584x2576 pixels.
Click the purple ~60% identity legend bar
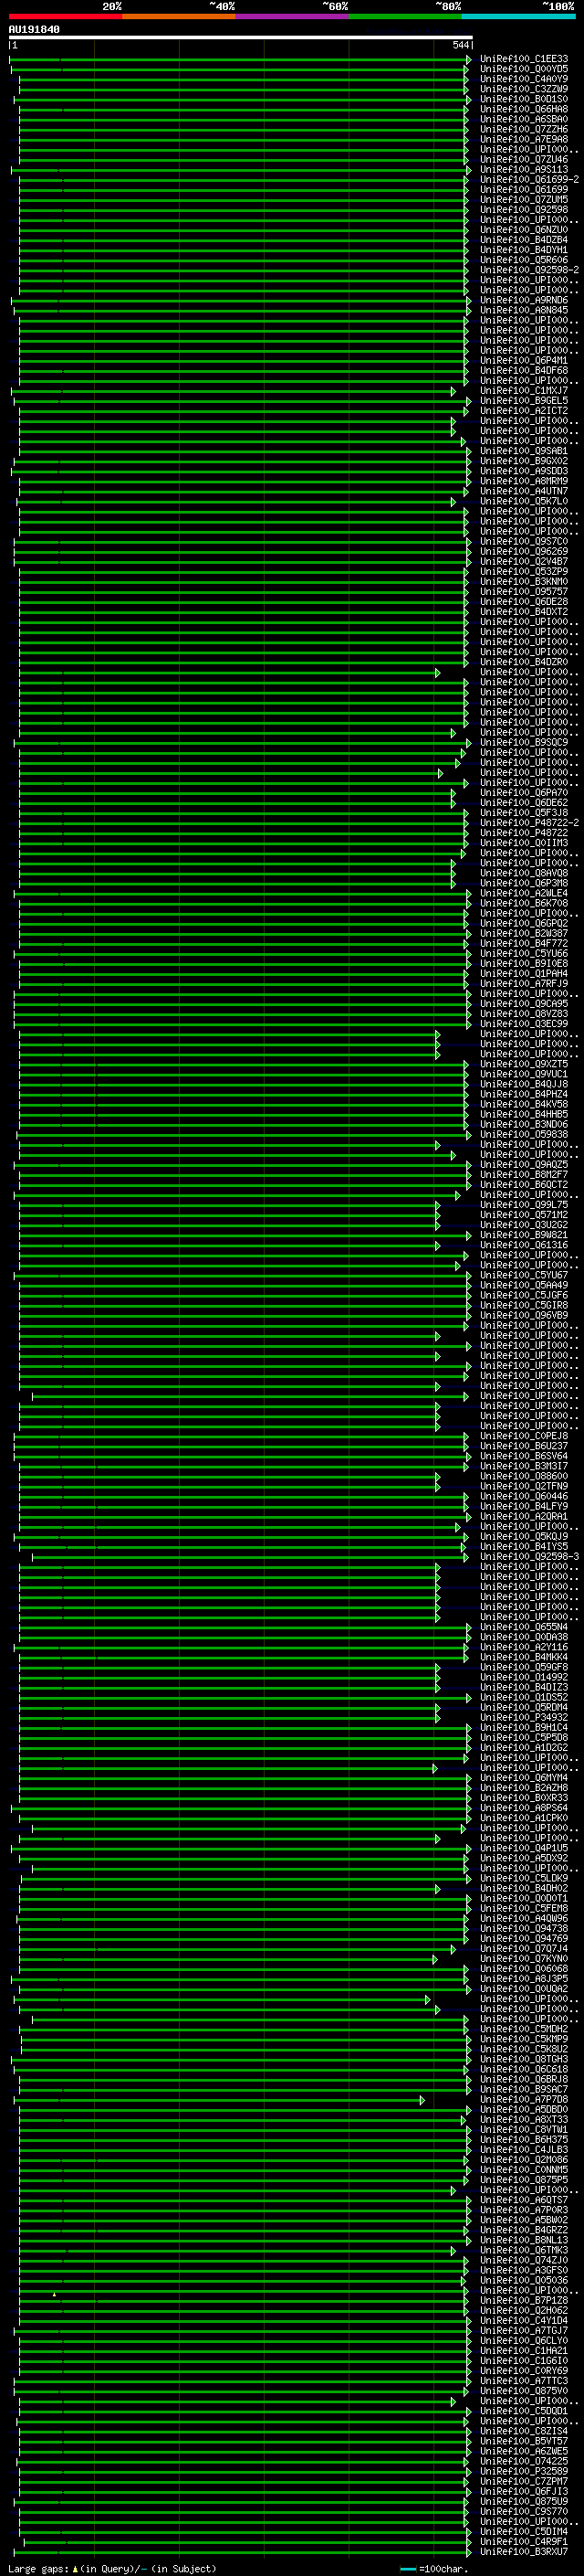pos(291,16)
